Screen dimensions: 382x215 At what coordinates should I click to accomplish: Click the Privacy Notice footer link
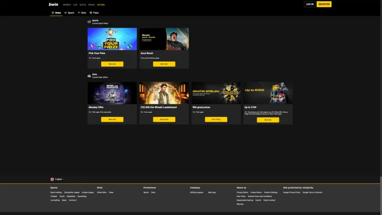tap(242, 192)
